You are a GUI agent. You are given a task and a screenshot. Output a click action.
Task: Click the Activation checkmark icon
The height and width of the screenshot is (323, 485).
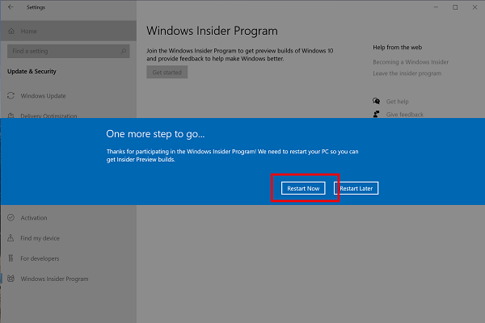coord(11,217)
